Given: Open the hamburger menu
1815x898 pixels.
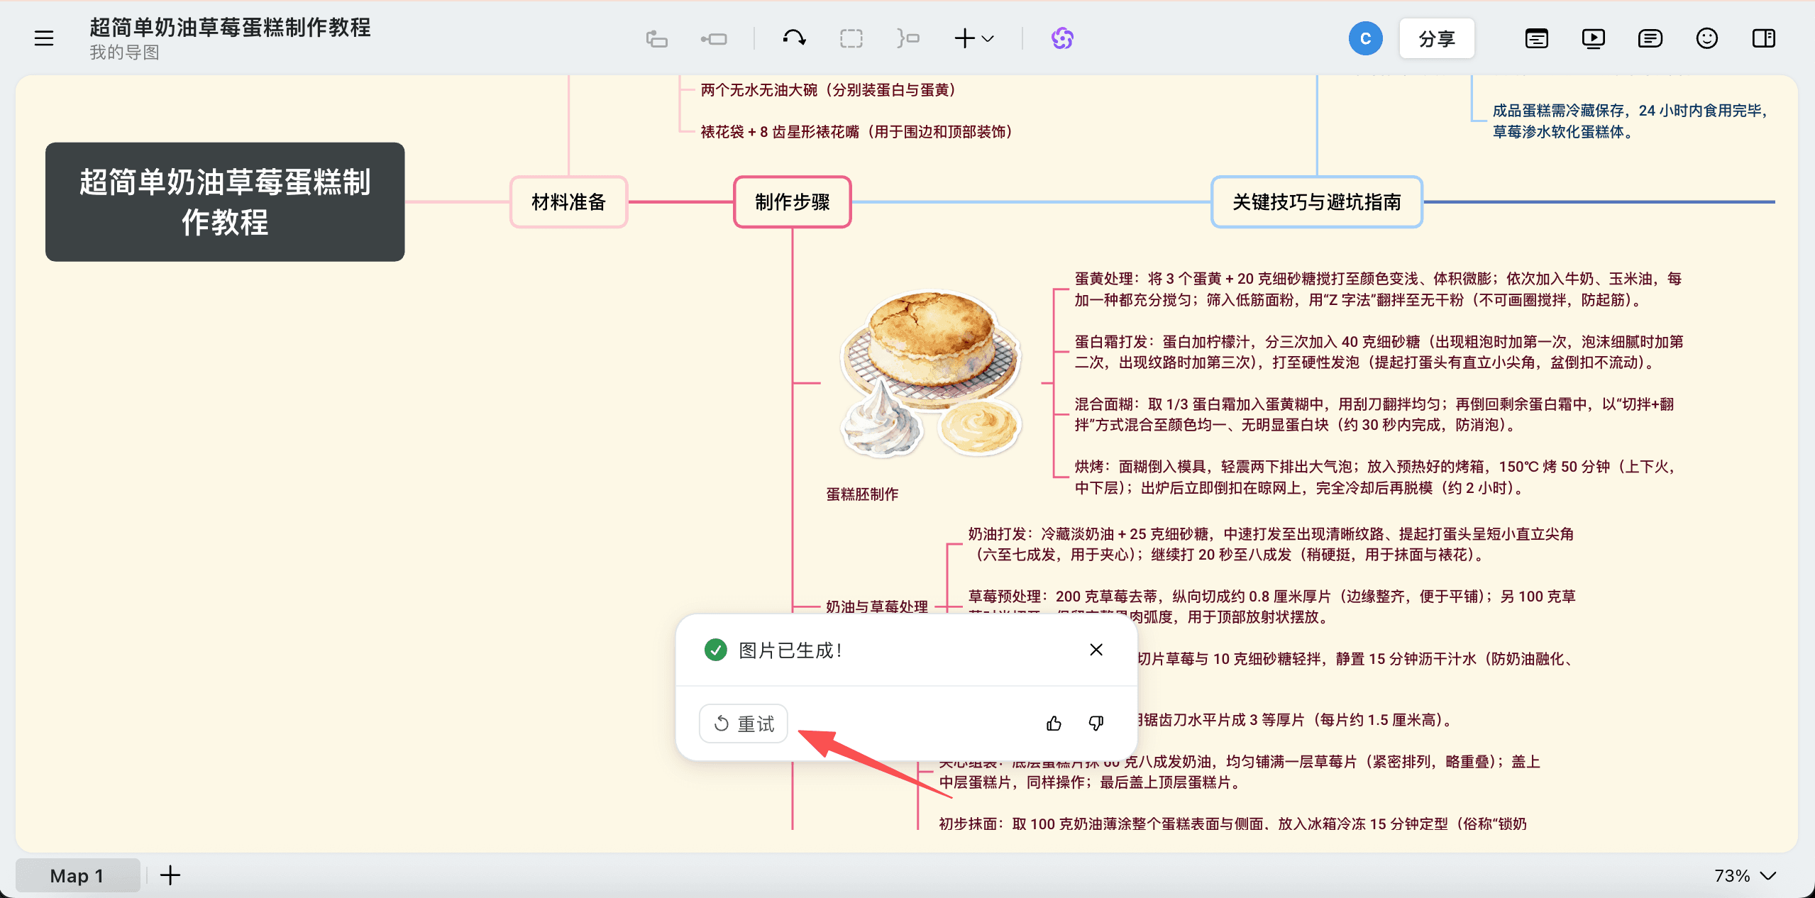Looking at the screenshot, I should [x=43, y=38].
